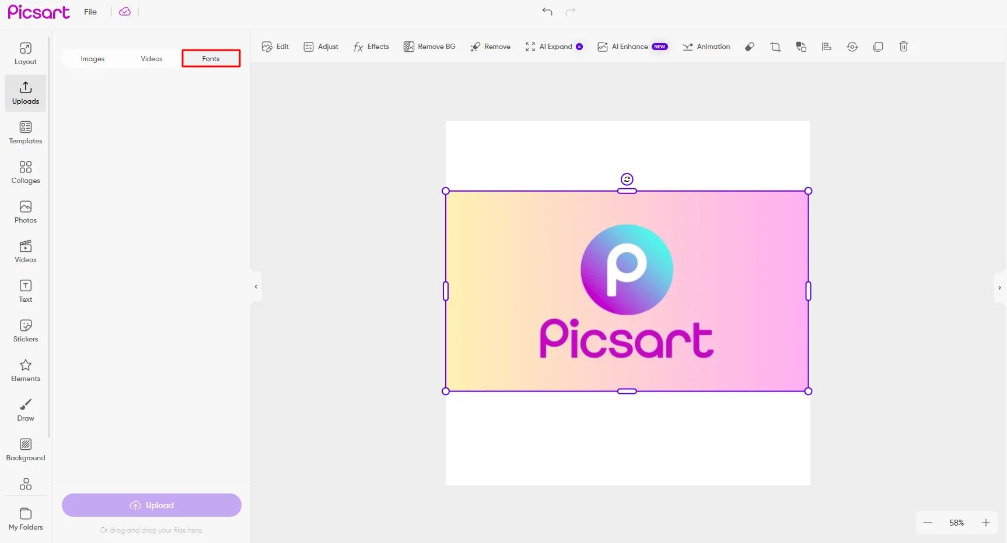Click Remove BG in the toolbar
This screenshot has width=1007, height=543.
point(429,47)
